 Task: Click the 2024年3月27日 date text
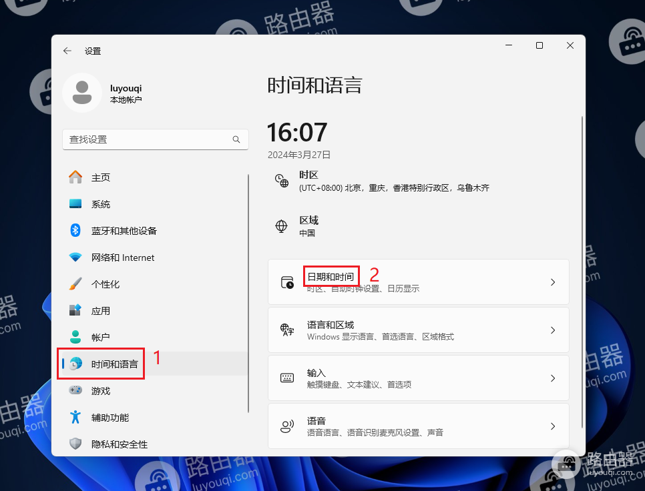point(299,155)
